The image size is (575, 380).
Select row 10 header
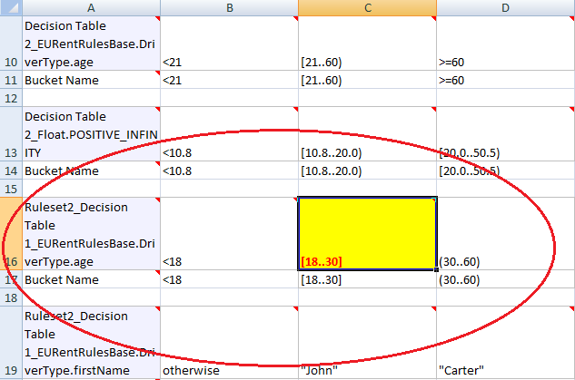[x=11, y=44]
